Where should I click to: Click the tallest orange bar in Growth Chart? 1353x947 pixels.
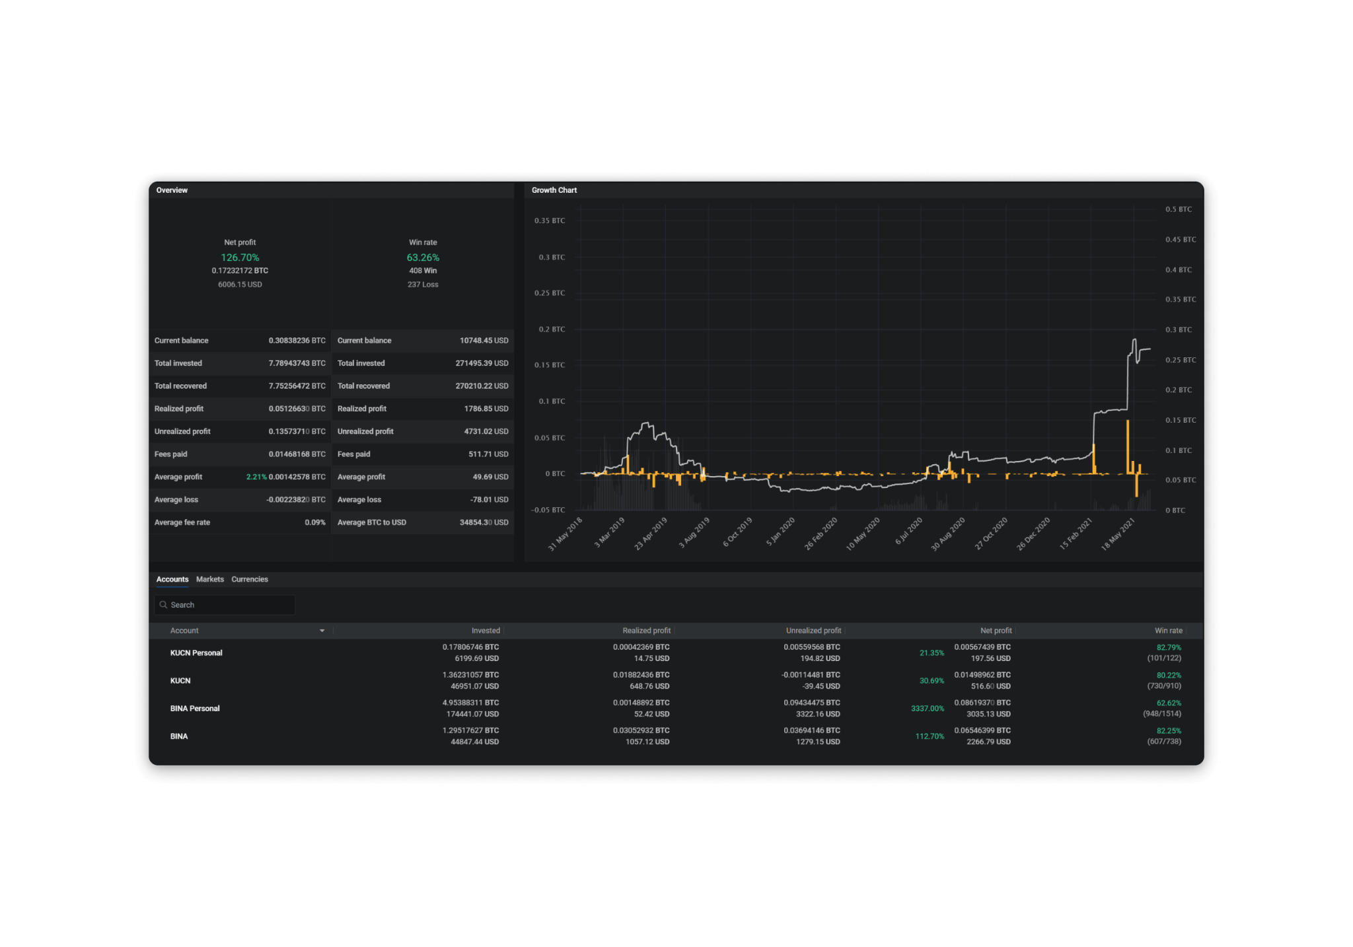1128,446
